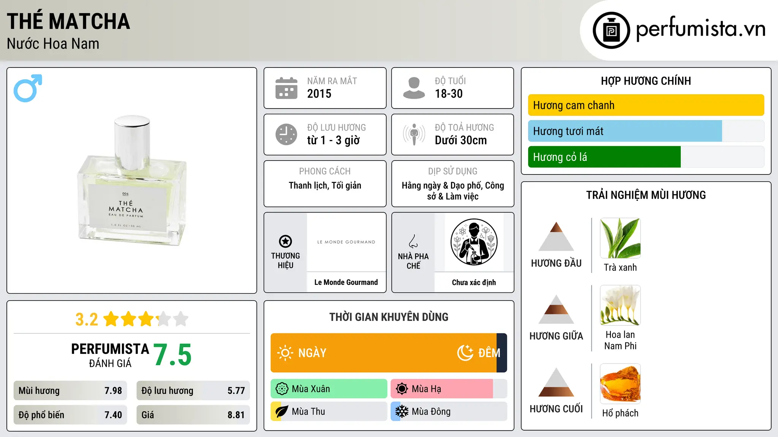This screenshot has width=778, height=437.
Task: Click the Le Monde Gourmand brand name link
Action: [x=346, y=282]
